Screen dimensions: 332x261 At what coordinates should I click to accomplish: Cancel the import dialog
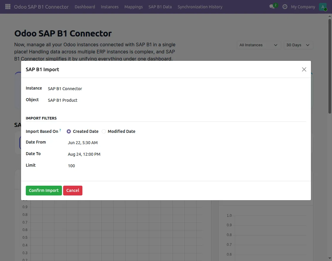(x=73, y=190)
